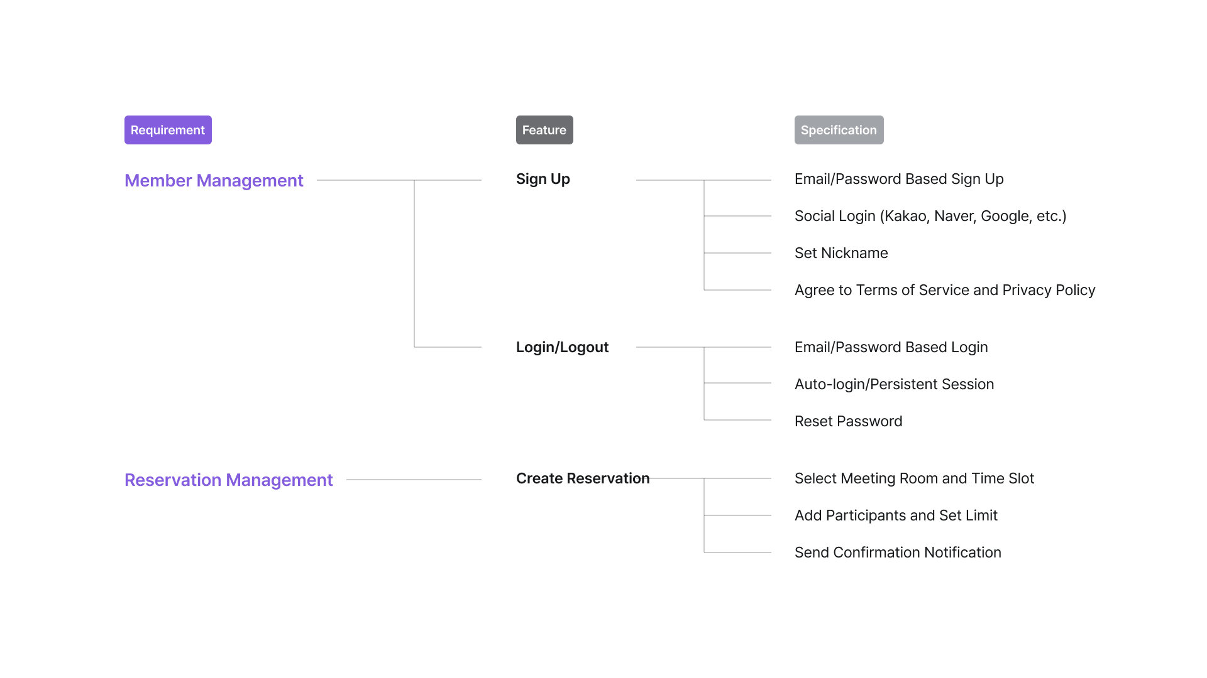Select Email/Password Based Sign Up item

click(x=898, y=180)
